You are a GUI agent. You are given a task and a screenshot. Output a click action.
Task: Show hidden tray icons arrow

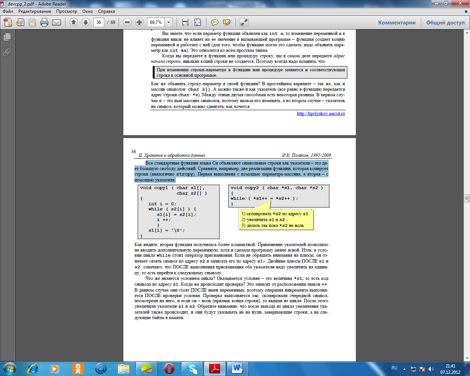tap(404, 369)
